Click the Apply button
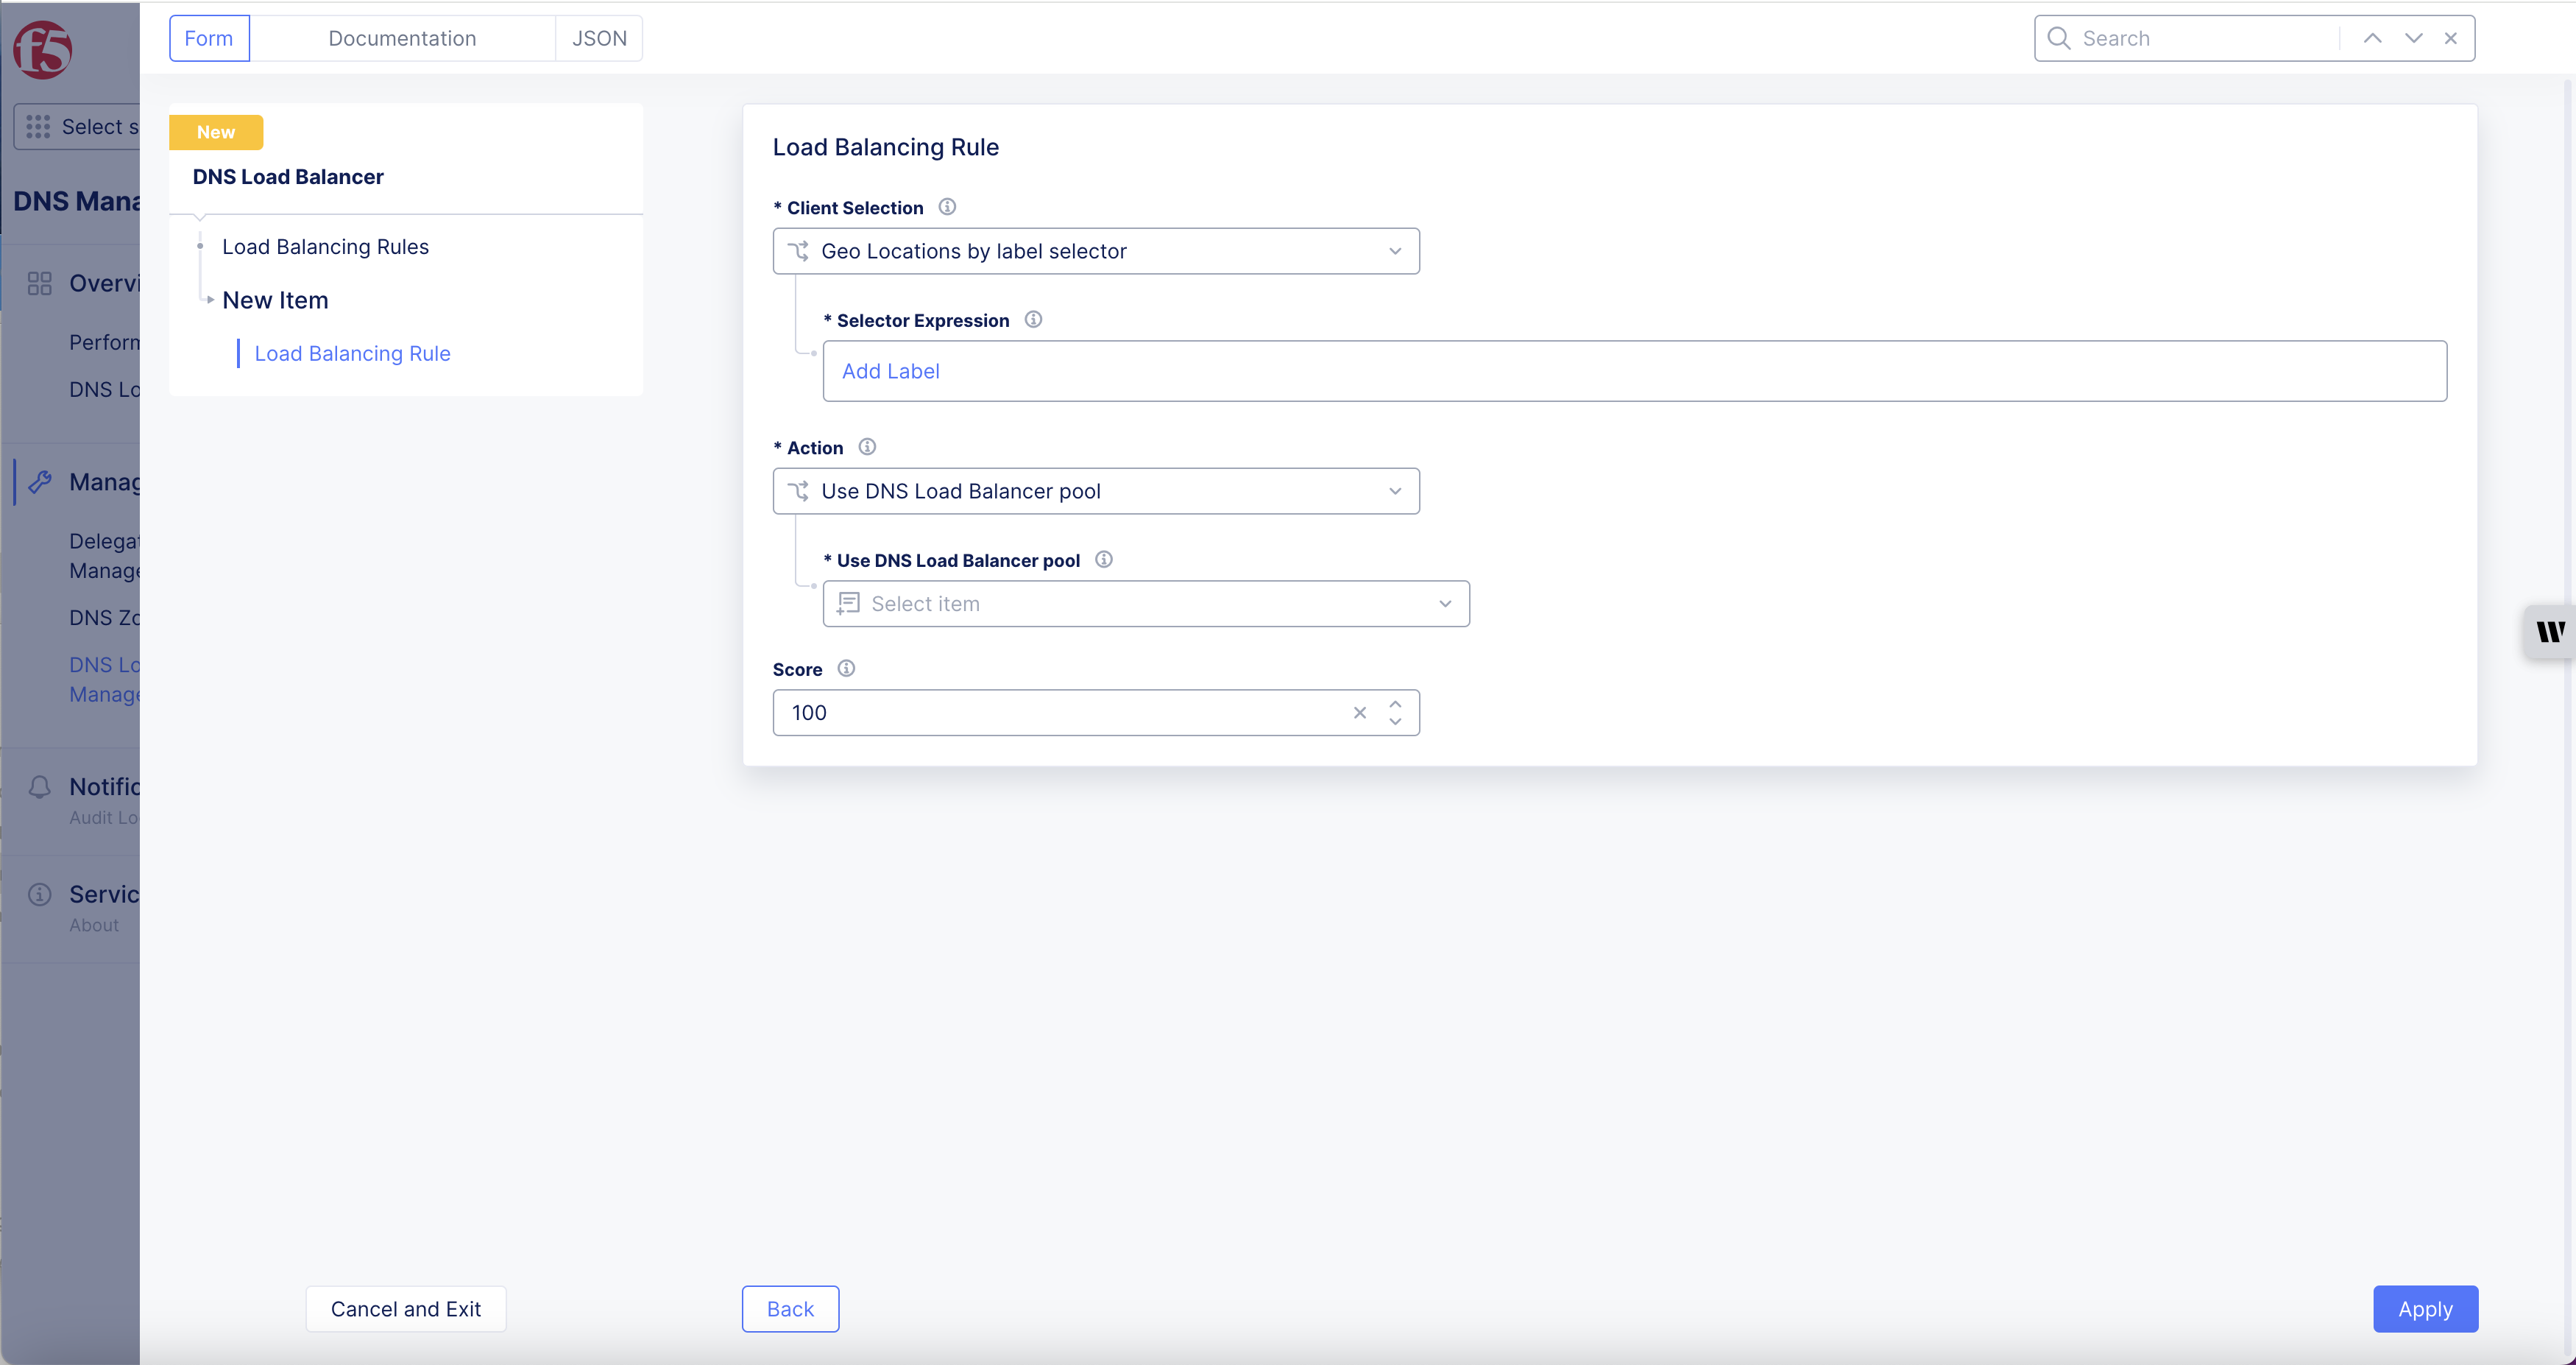2576x1365 pixels. point(2425,1309)
